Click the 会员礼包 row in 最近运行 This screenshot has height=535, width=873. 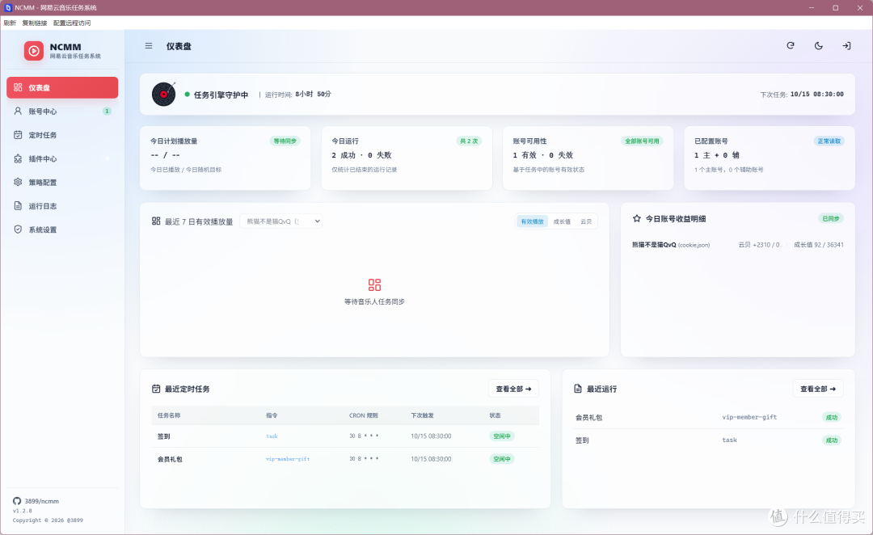click(x=709, y=417)
